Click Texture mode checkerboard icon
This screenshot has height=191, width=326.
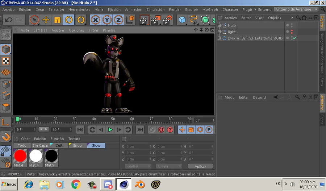[x=6, y=61]
